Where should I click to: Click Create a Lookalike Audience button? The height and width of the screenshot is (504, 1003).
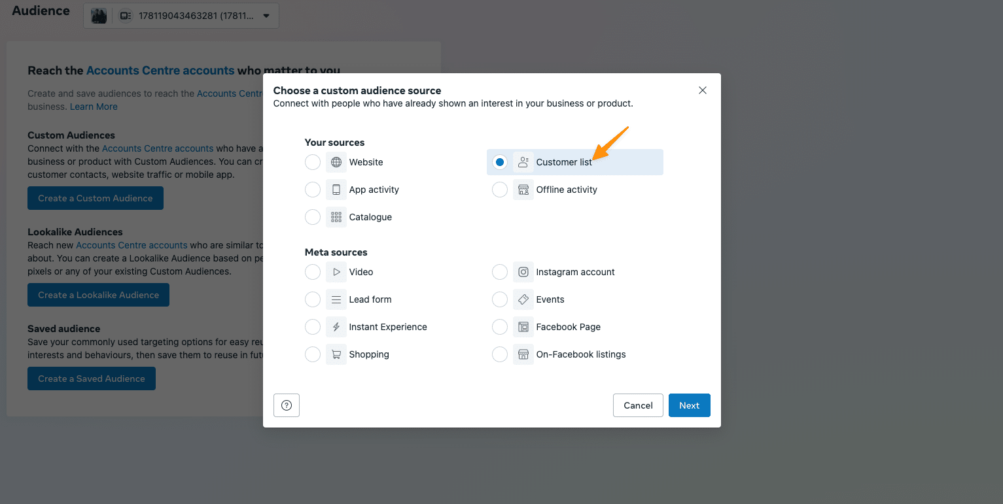[98, 295]
